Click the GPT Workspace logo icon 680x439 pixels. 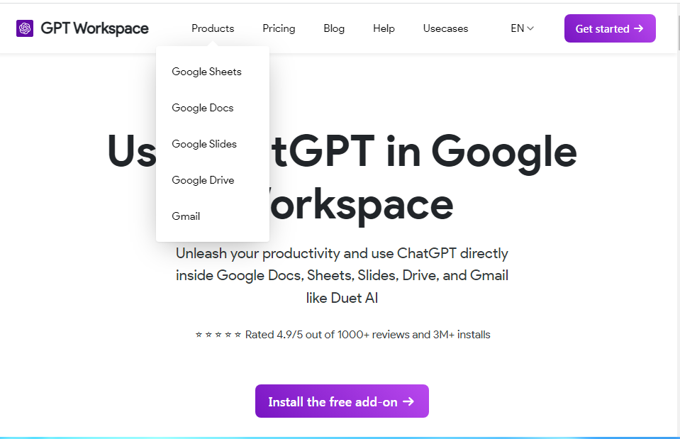tap(23, 28)
